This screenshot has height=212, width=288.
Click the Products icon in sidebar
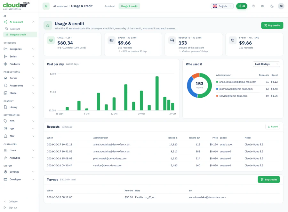click(5, 64)
